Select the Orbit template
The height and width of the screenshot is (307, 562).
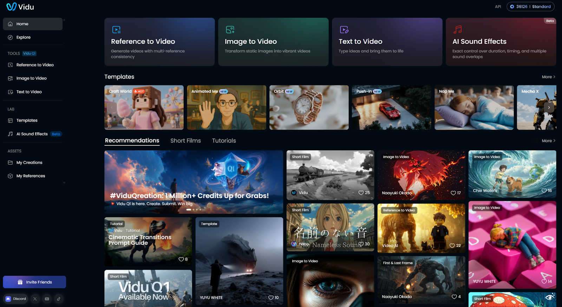point(309,107)
